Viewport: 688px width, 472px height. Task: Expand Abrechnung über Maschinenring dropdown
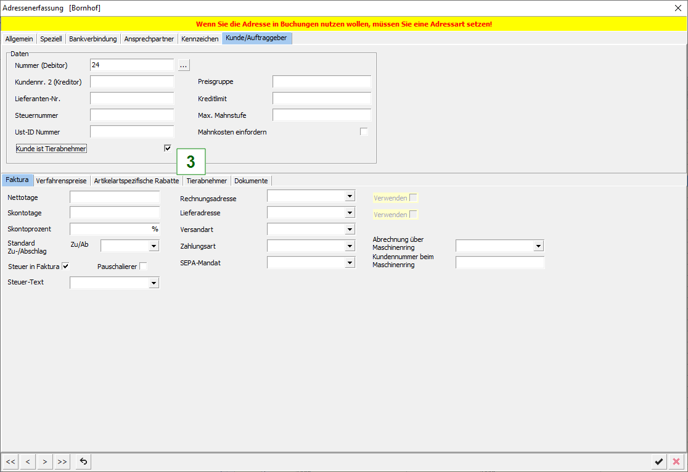(539, 246)
